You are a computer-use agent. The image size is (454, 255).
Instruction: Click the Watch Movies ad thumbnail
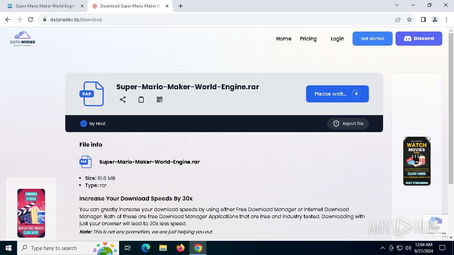coord(417,161)
